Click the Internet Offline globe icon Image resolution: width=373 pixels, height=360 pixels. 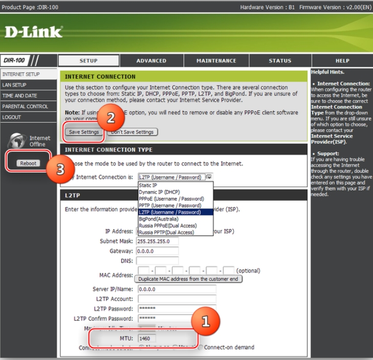(x=17, y=141)
